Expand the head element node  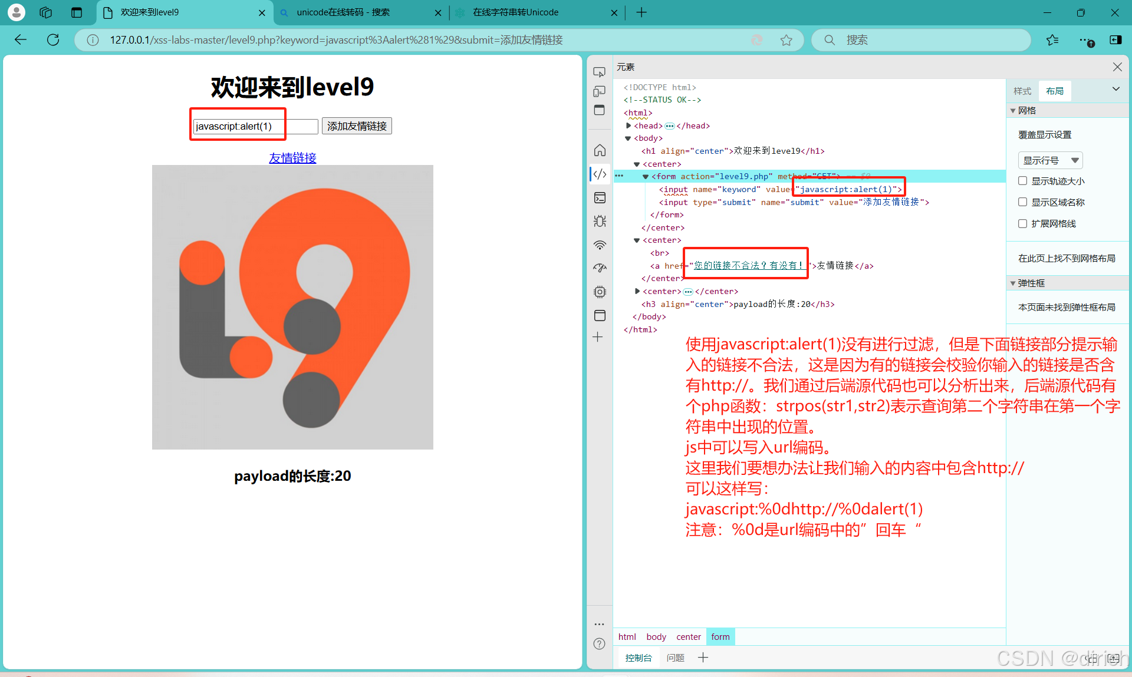[x=628, y=126]
